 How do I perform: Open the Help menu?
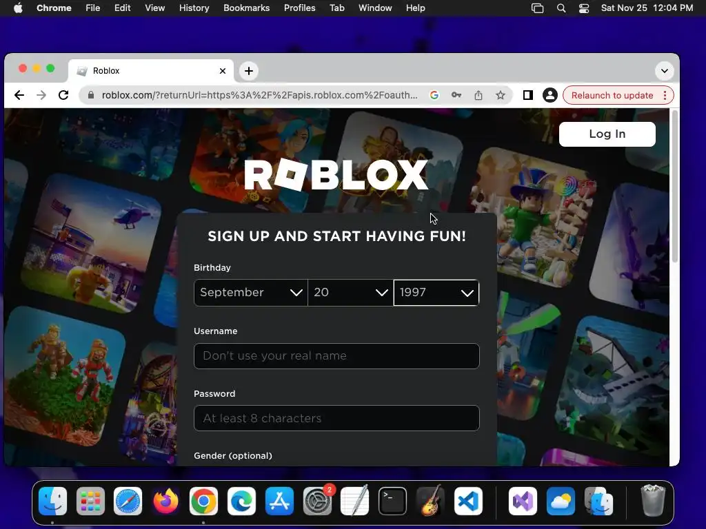[x=415, y=8]
